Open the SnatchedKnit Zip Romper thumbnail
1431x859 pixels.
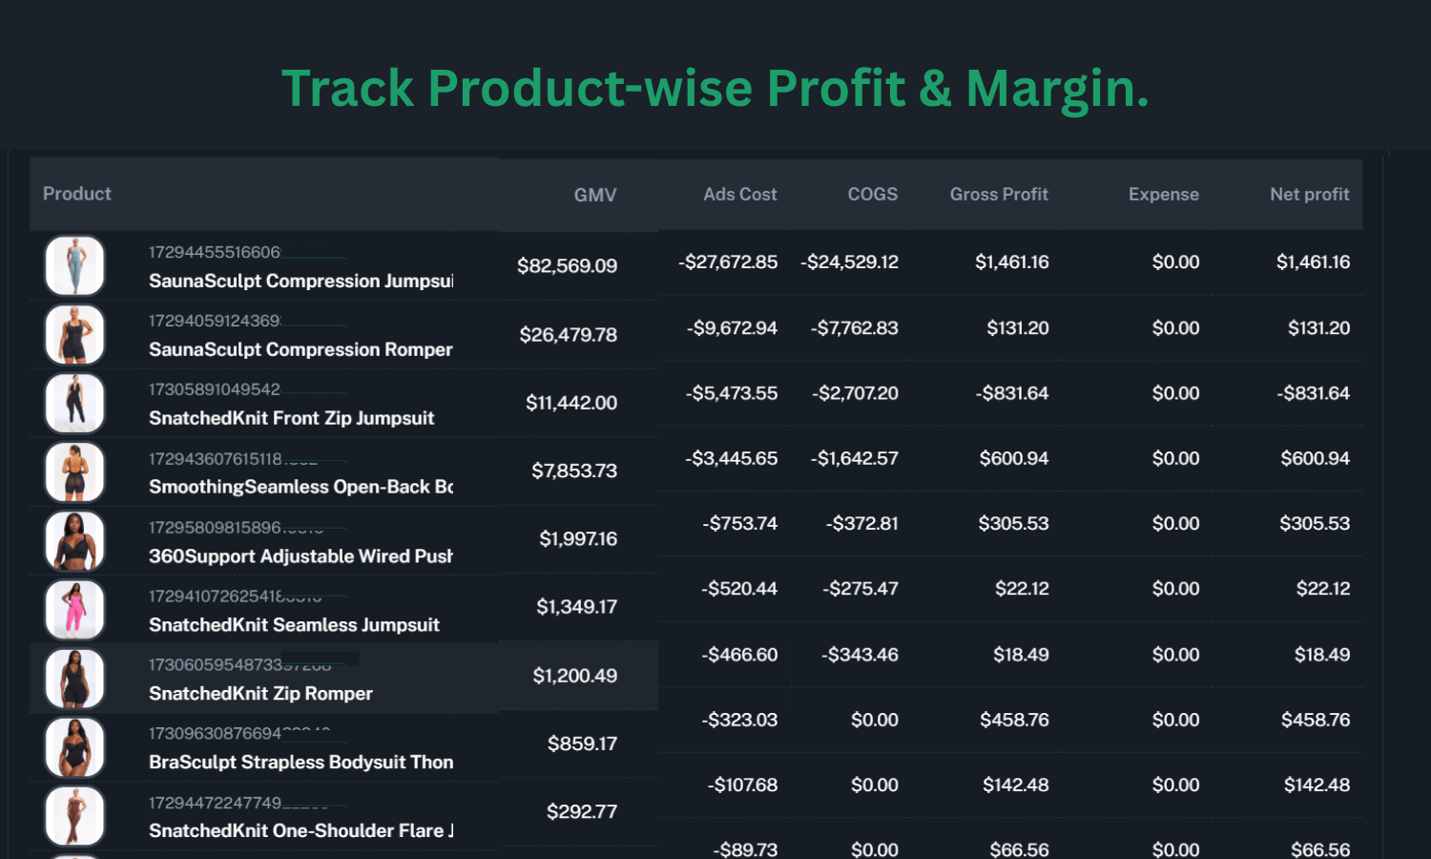[x=74, y=679]
